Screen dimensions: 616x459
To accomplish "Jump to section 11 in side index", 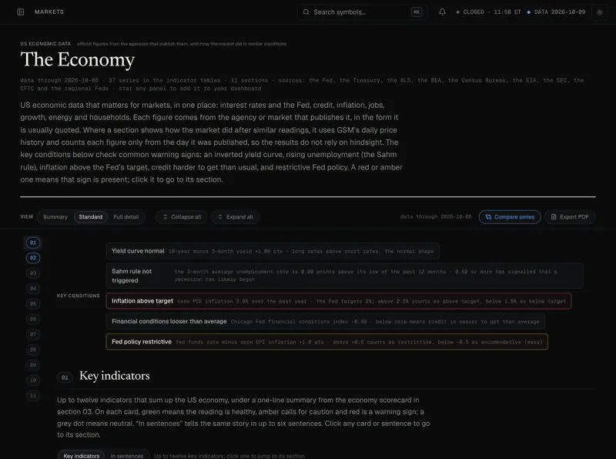I will (x=33, y=396).
